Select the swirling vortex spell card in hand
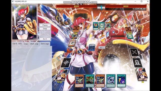The image size is (161, 91). 111,81
